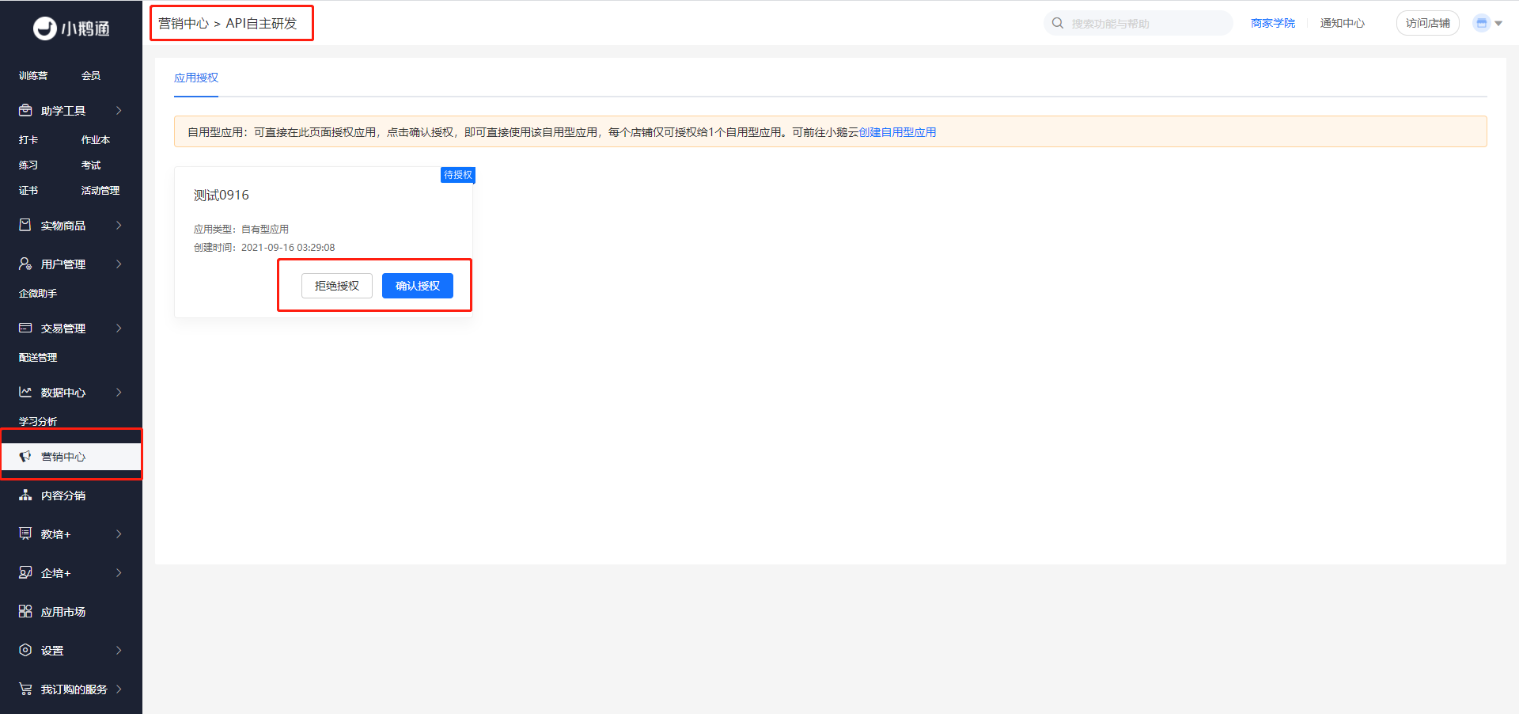The image size is (1519, 714).
Task: Click the 我订购的服务 cart icon
Action: point(25,689)
